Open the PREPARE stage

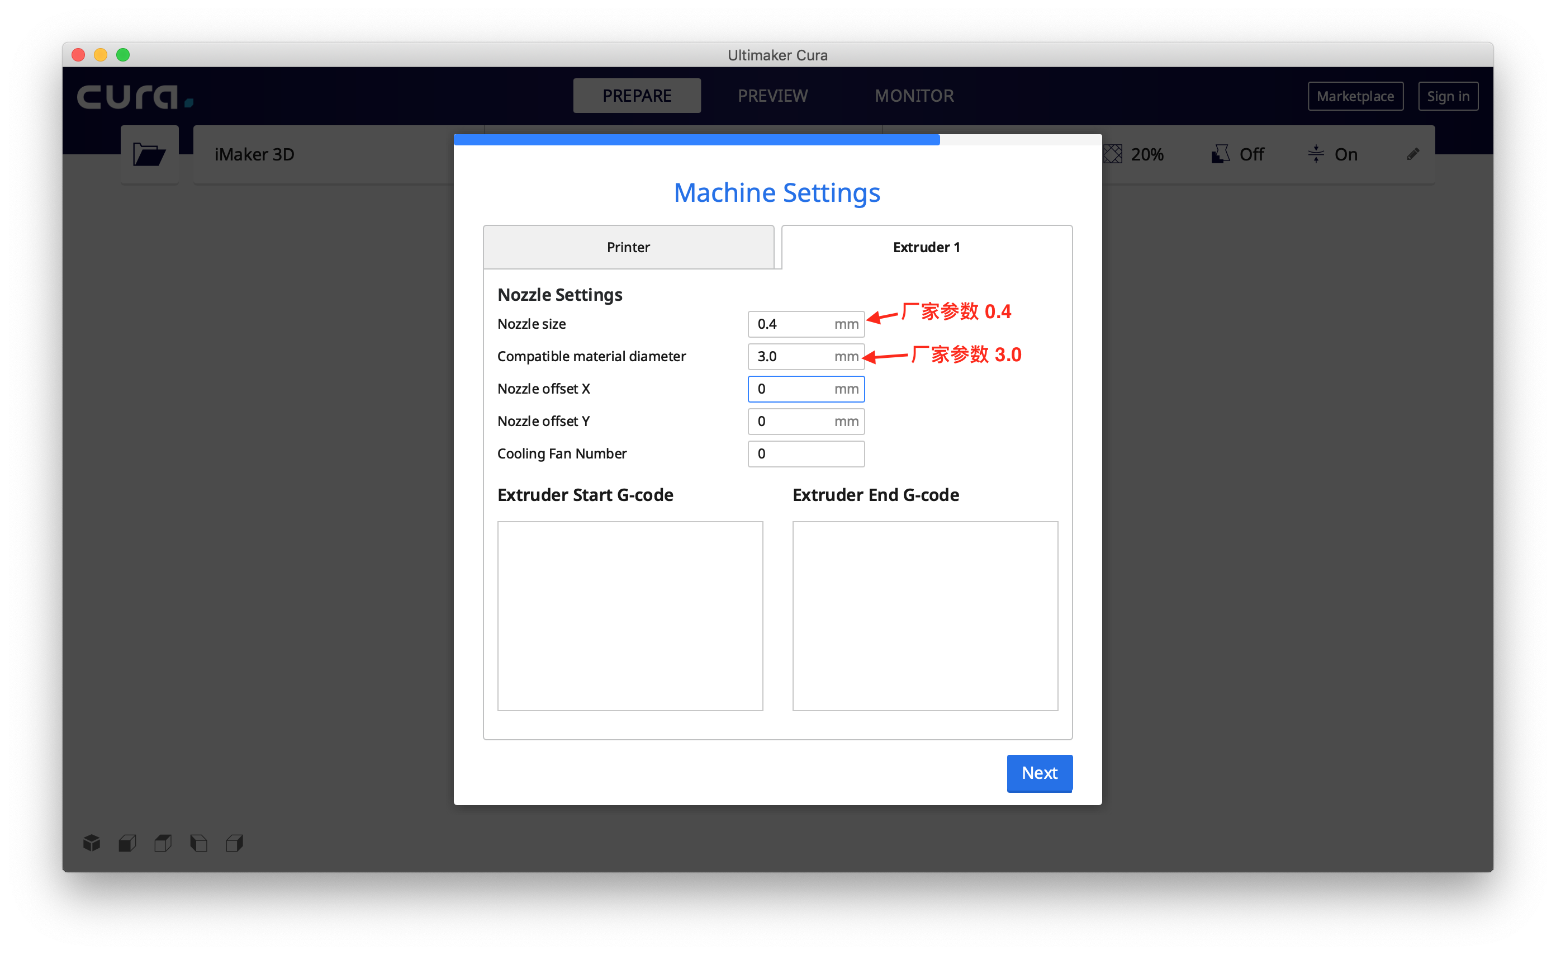[637, 96]
